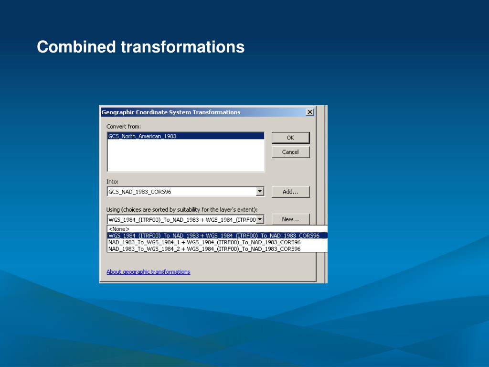Image resolution: width=489 pixels, height=367 pixels.
Task: Click the New... button
Action: pos(290,219)
